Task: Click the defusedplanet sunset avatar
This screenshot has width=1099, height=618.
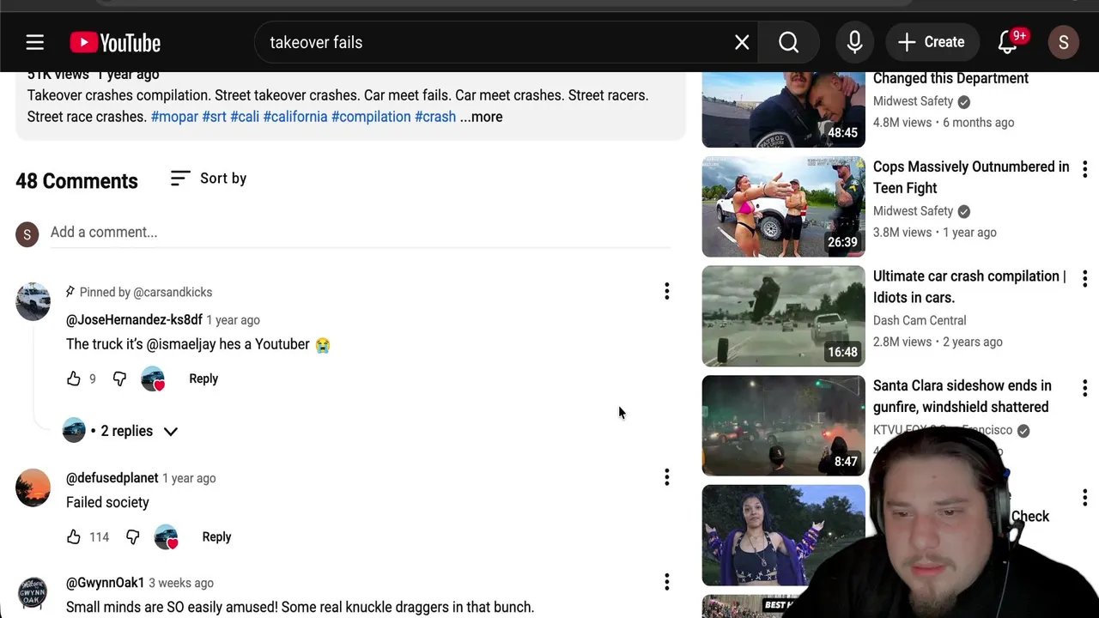Action: click(33, 488)
